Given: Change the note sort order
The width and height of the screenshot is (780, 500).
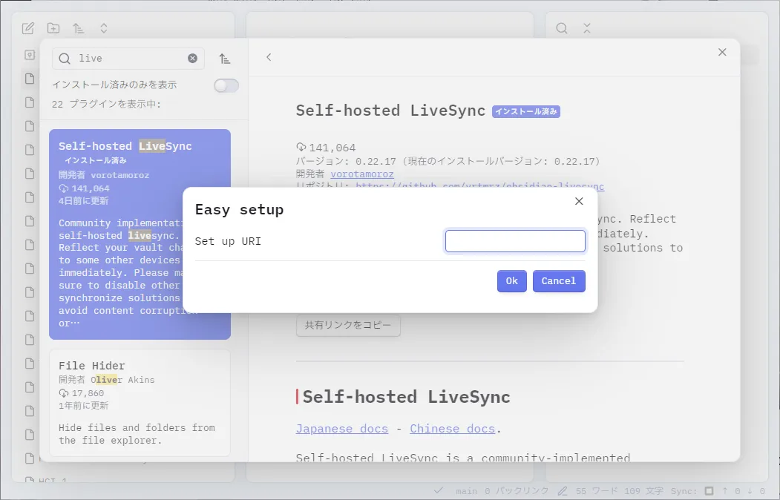Looking at the screenshot, I should 79,27.
